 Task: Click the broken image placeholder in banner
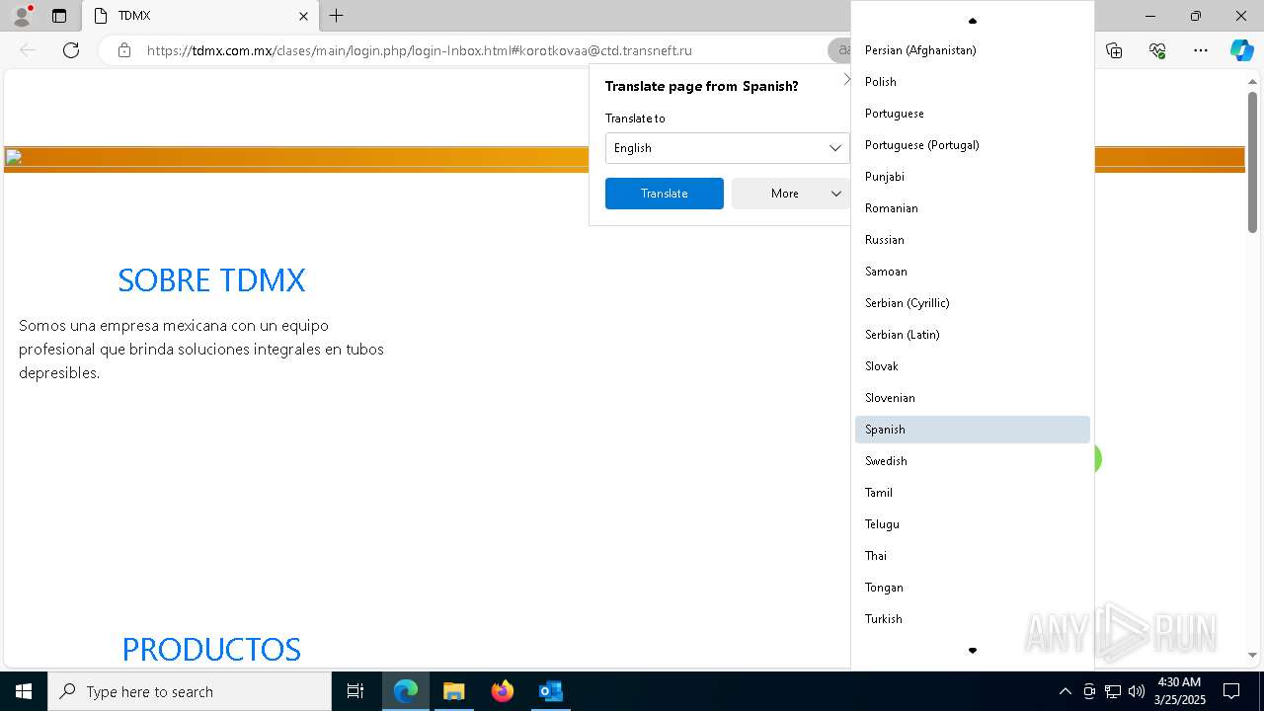tap(14, 157)
